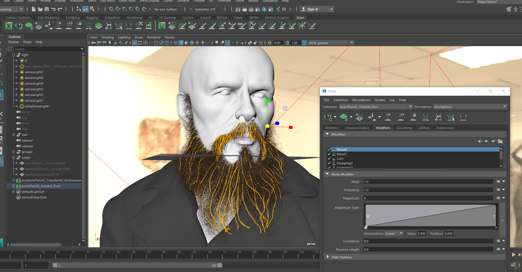522x272 pixels.
Task: Switch to the Primitives tab
Action: click(332, 128)
